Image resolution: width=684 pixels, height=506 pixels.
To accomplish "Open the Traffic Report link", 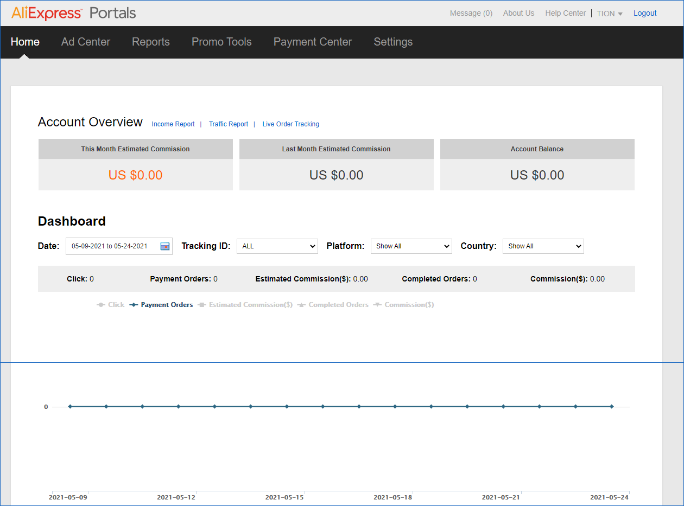I will 229,124.
